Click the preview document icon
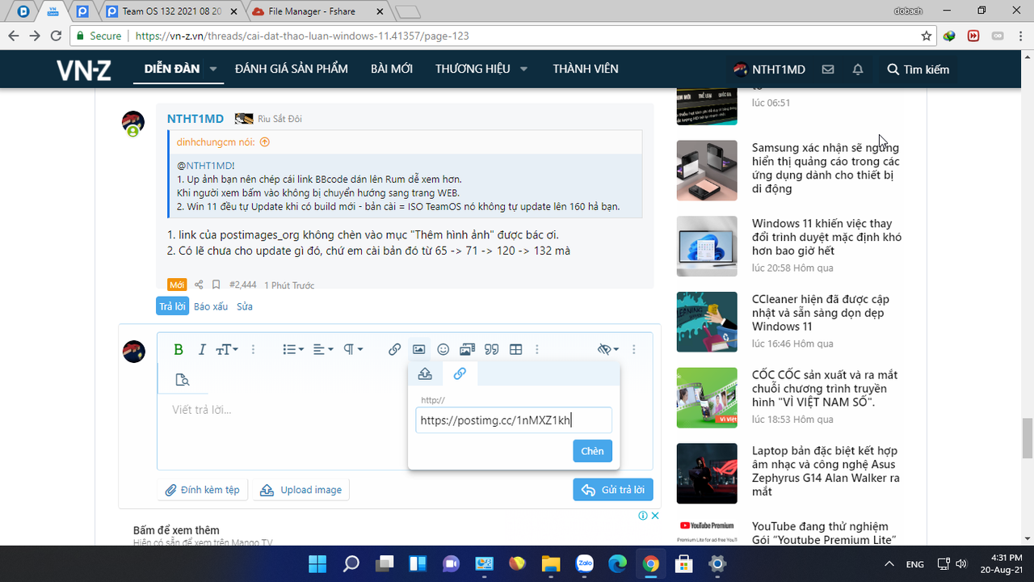1034x582 pixels. coord(183,380)
